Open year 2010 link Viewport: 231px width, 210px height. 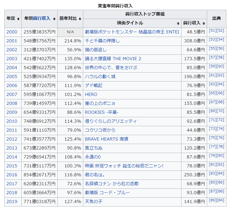click(x=12, y=121)
